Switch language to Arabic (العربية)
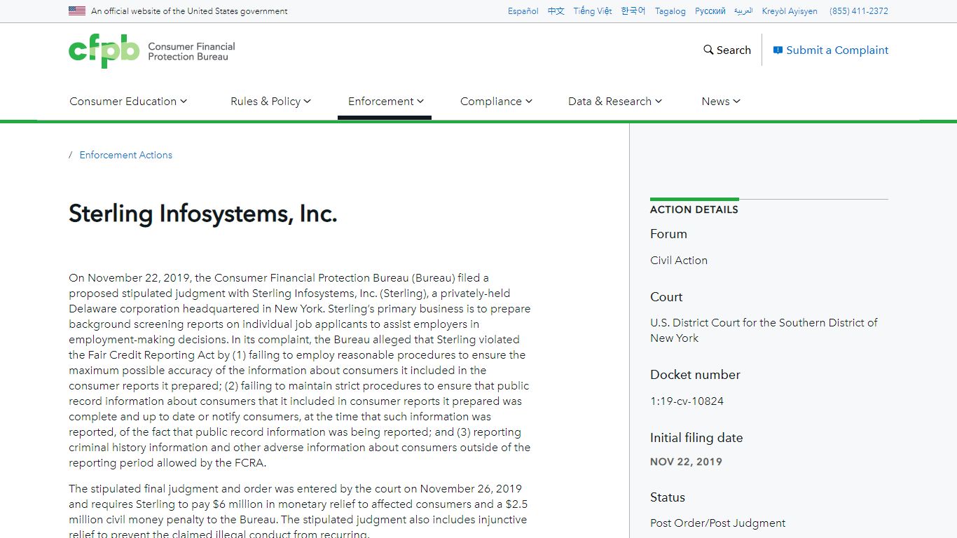Viewport: 957px width, 538px height. pyautogui.click(x=743, y=11)
